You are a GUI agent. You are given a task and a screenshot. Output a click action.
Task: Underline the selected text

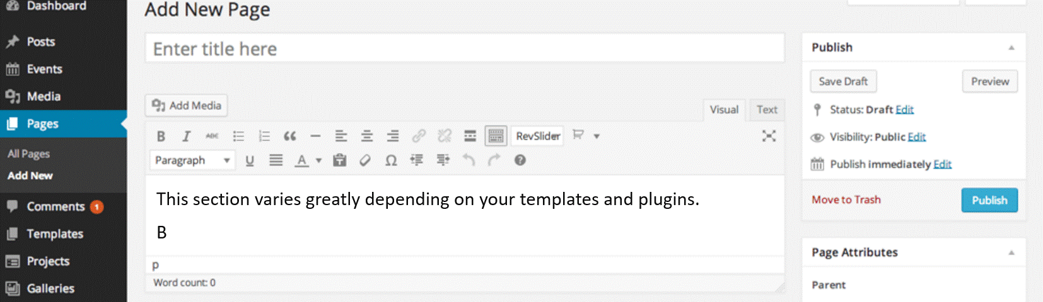(x=250, y=160)
